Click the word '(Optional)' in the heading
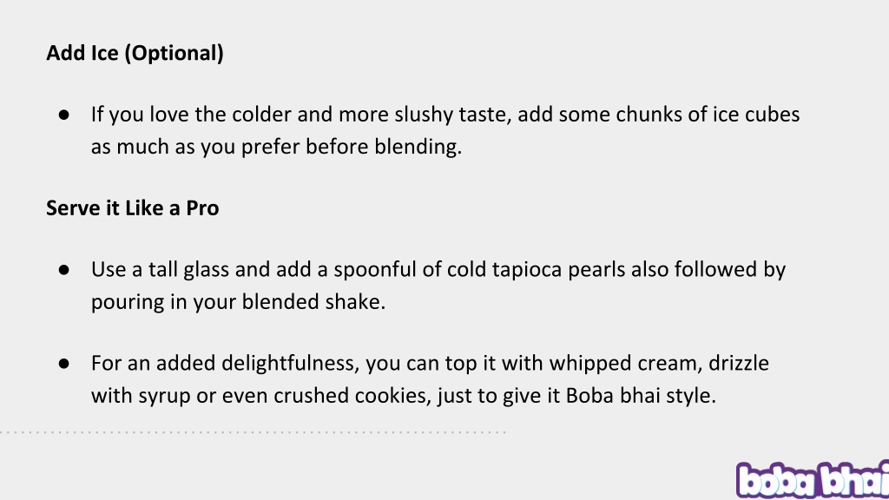Viewport: 889px width, 500px height. coord(174,53)
